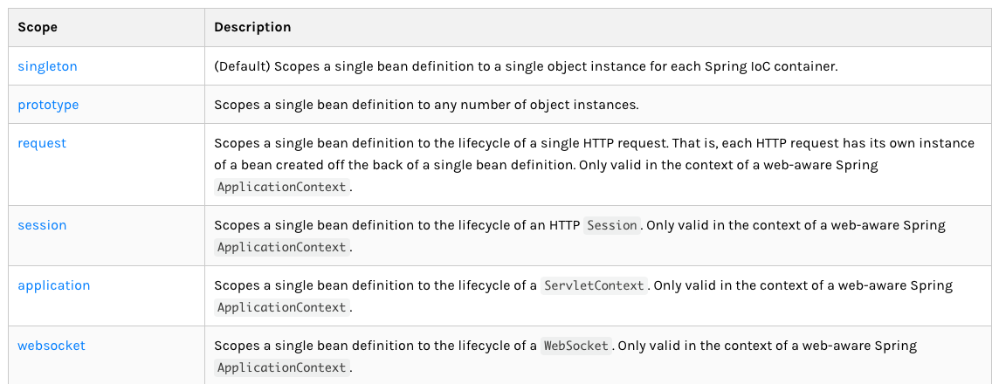The image size is (992, 384).
Task: Click the Session code snippet
Action: coord(612,225)
